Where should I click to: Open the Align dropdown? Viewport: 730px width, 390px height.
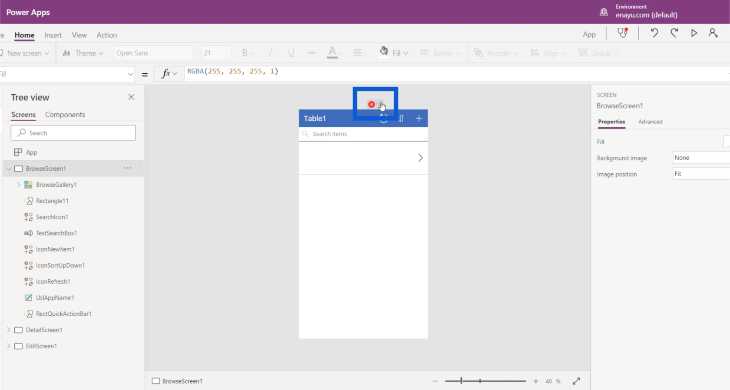coord(548,53)
